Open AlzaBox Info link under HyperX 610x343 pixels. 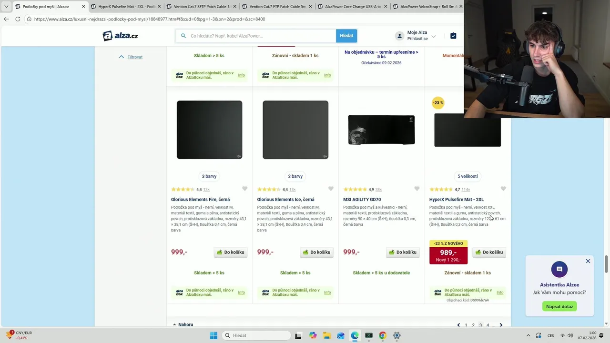pyautogui.click(x=500, y=293)
